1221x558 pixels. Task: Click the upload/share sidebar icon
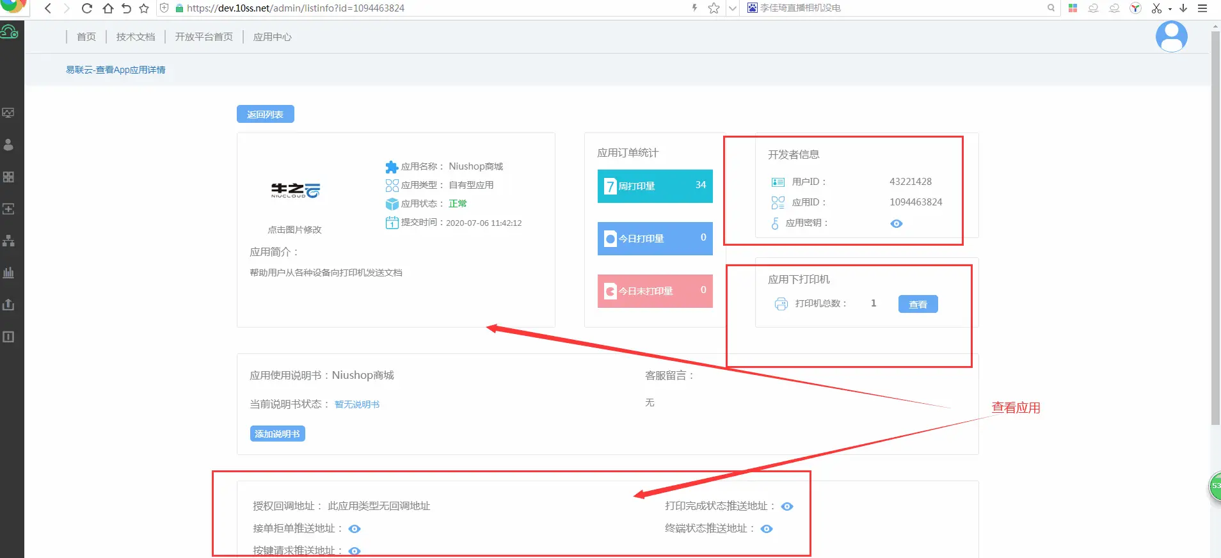(8, 305)
